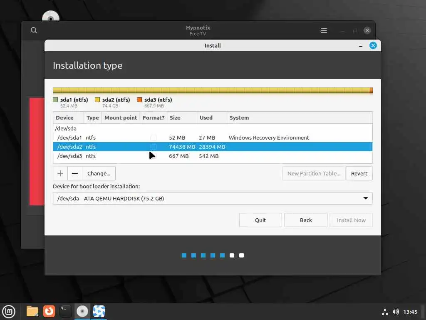
Task: Click the Size column header
Action: pyautogui.click(x=182, y=117)
